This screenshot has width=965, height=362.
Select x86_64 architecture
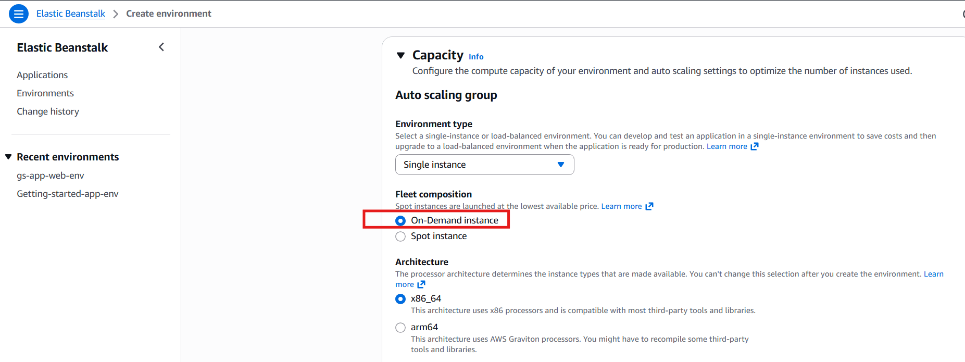pos(400,299)
